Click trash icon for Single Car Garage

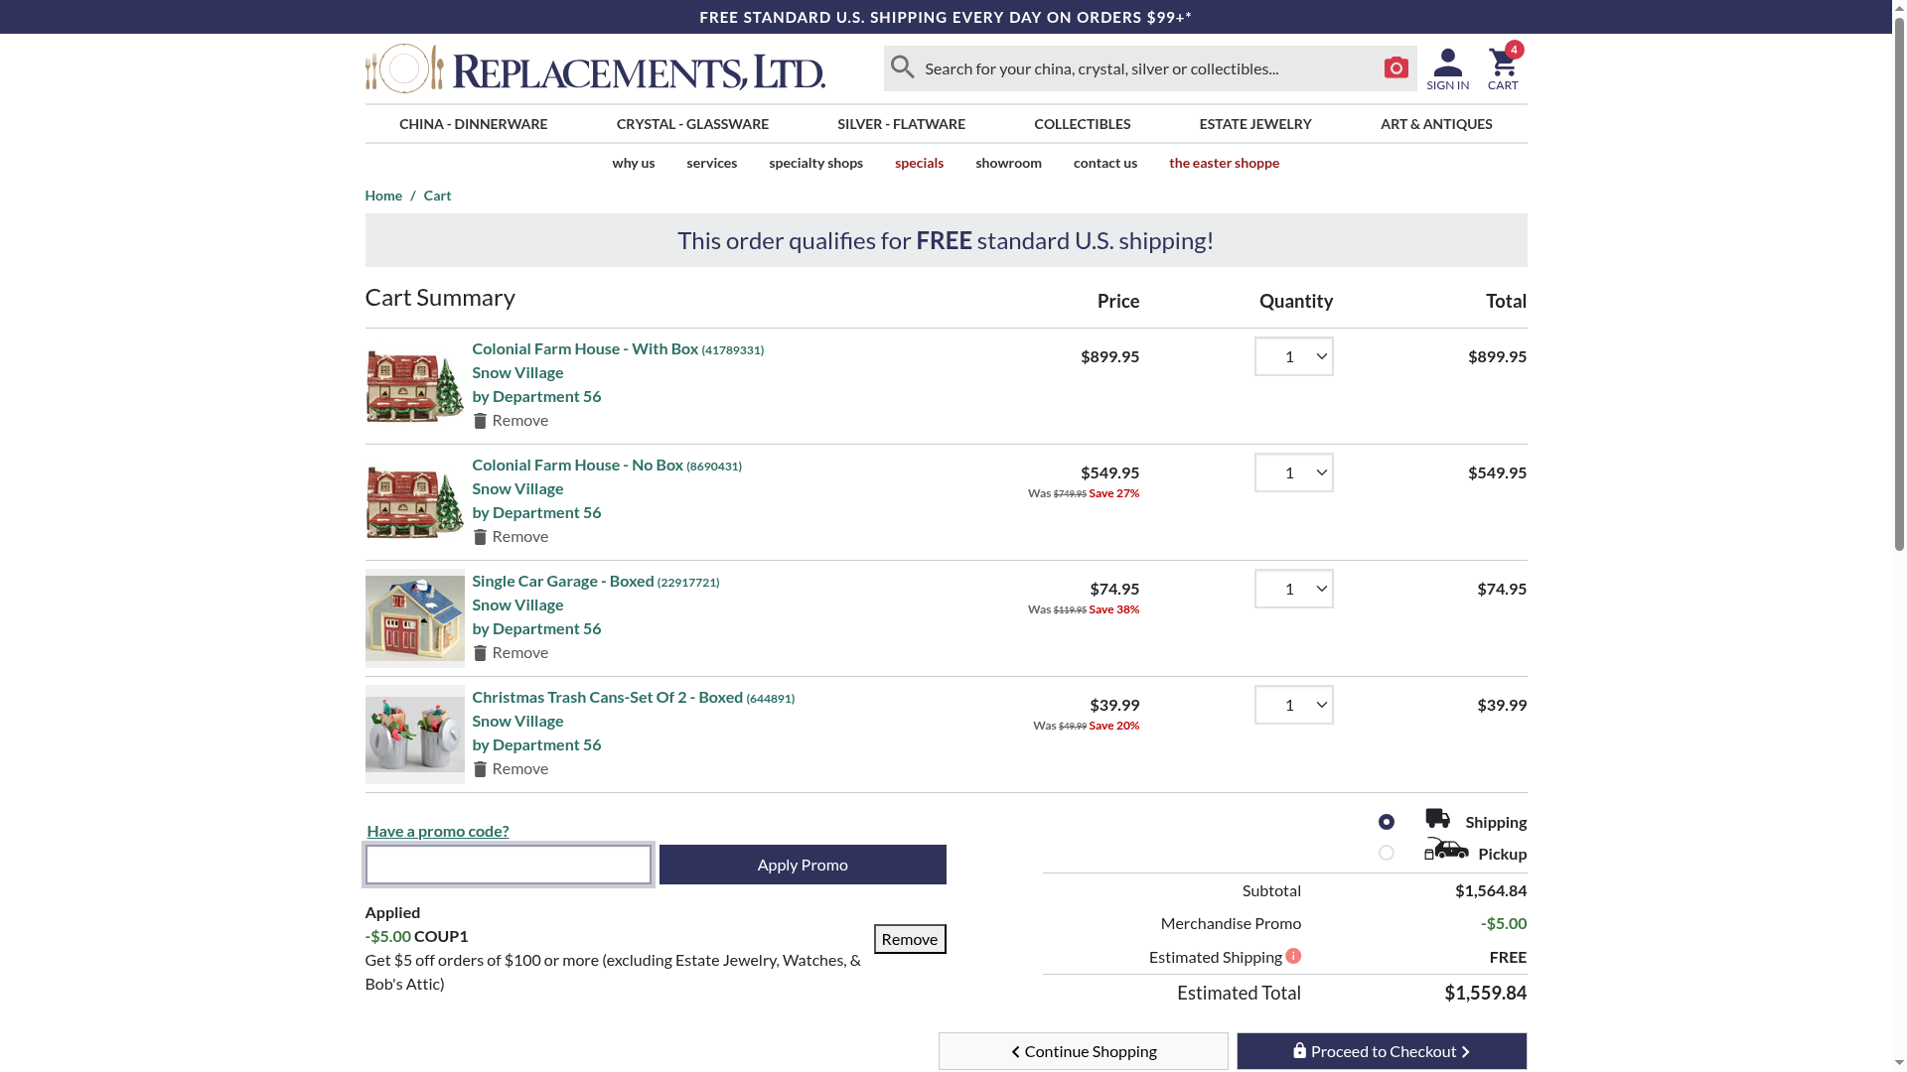[x=480, y=653]
